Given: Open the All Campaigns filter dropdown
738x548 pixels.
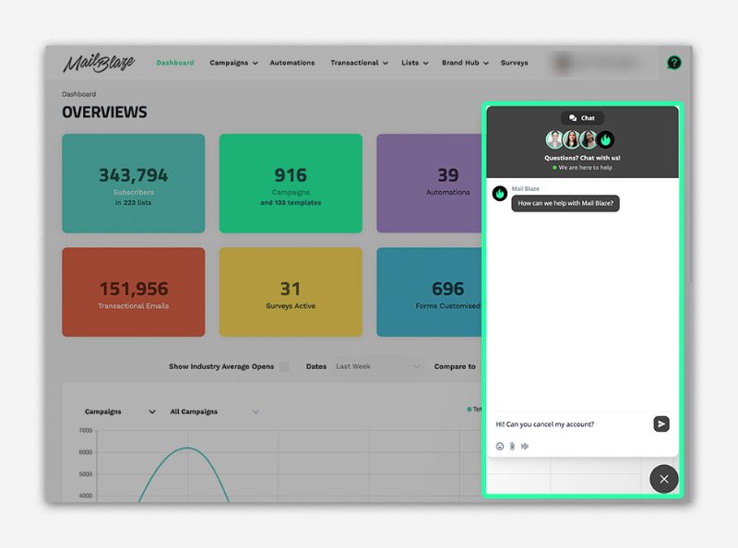Looking at the screenshot, I should pyautogui.click(x=215, y=411).
